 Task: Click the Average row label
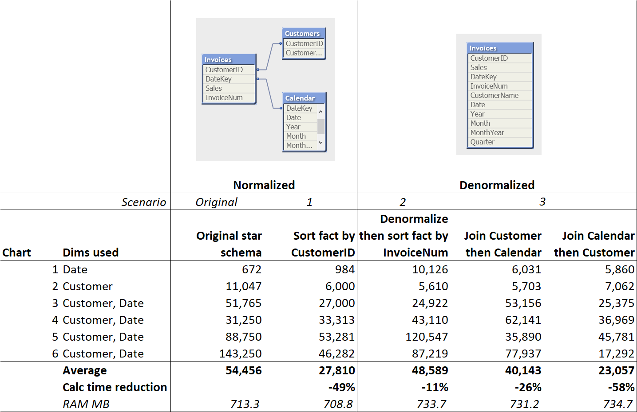tap(85, 370)
